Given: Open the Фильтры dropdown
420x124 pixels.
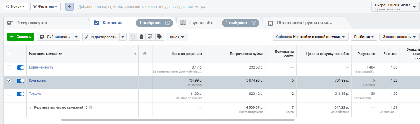Looking at the screenshot, I should click(45, 6).
